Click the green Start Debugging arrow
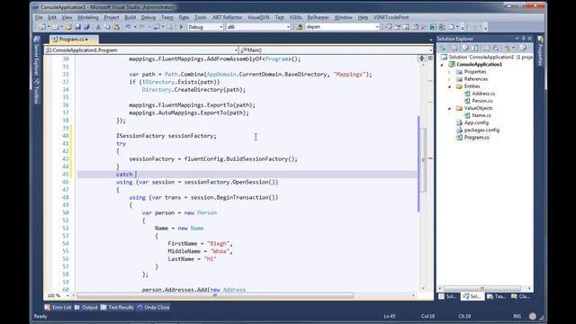This screenshot has height=324, width=576. tap(181, 27)
